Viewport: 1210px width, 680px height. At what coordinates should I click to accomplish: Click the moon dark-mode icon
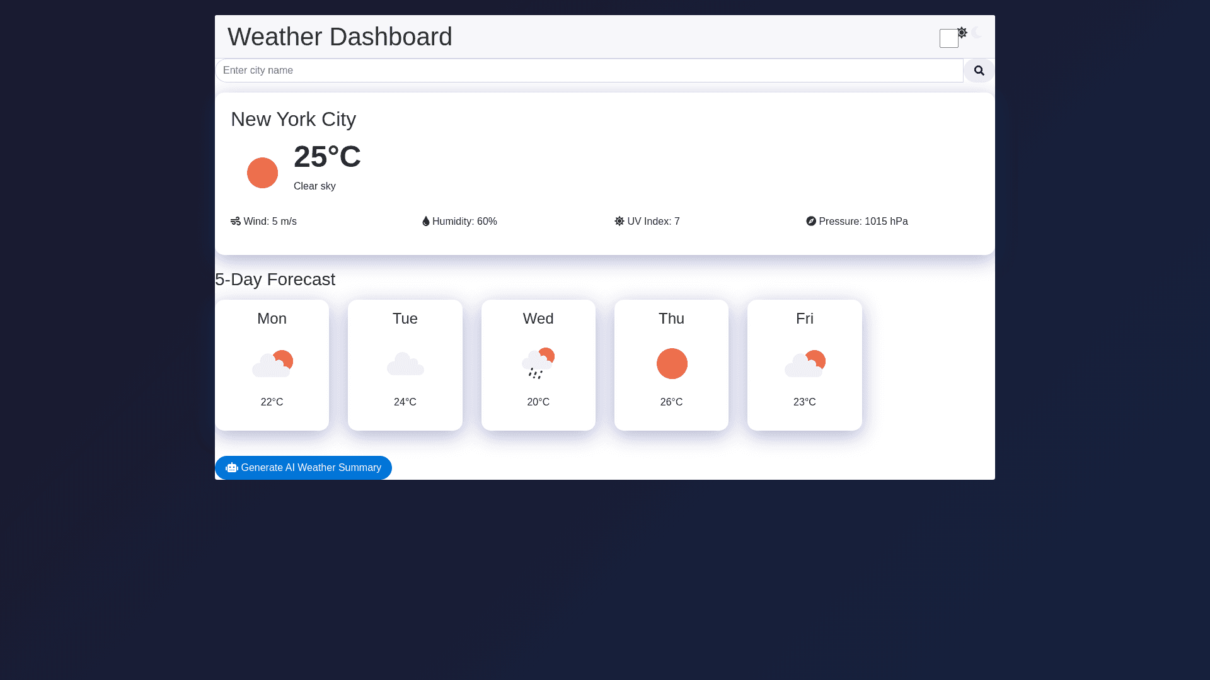[x=976, y=32]
